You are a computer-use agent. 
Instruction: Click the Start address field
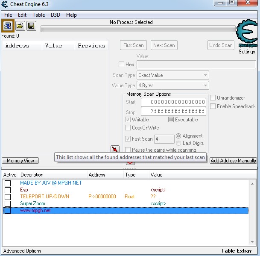[173, 102]
